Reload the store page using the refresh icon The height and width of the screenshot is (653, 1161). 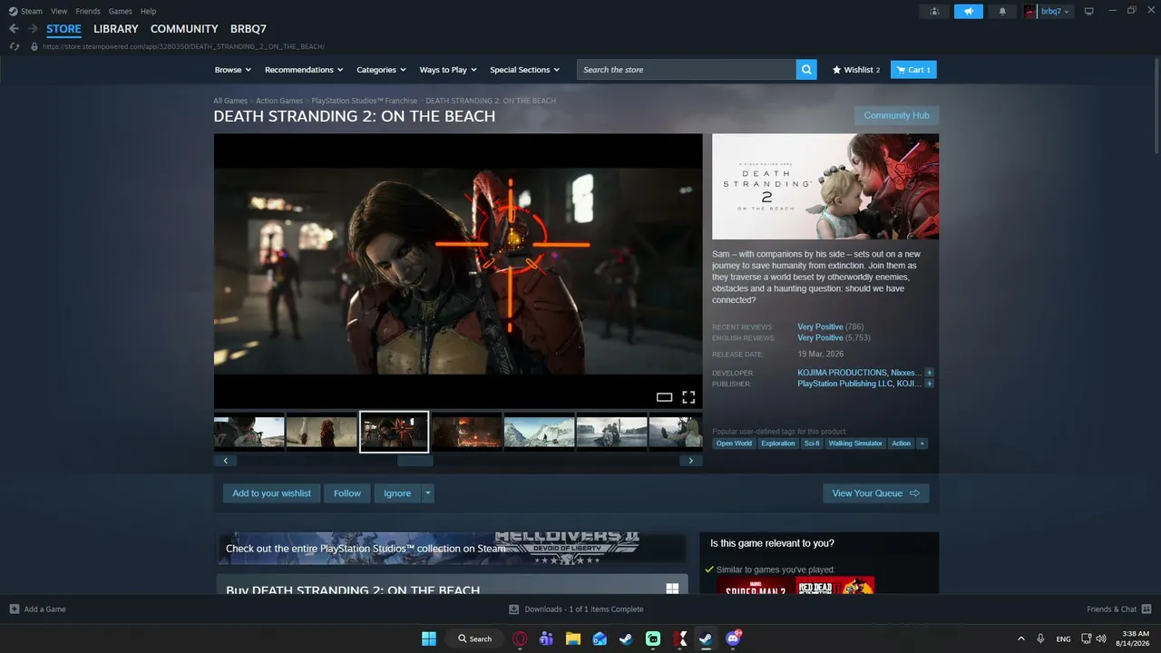[15, 46]
